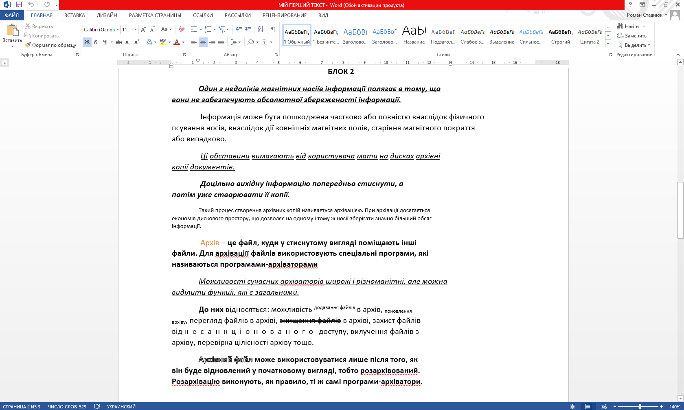
Task: Sort the selected text alphabetically
Action: tap(261, 29)
